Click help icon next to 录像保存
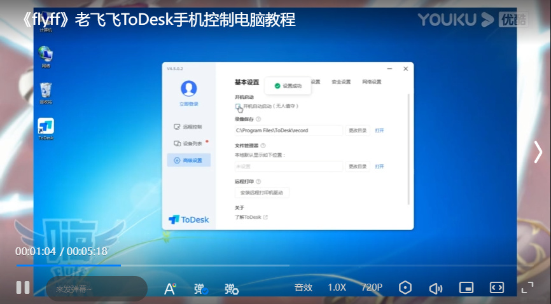This screenshot has width=551, height=304. coord(258,119)
